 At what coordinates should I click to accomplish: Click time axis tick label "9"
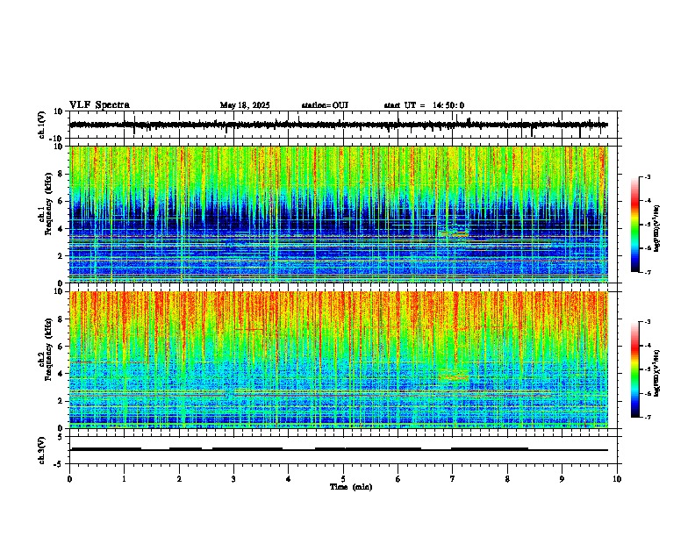click(x=562, y=479)
